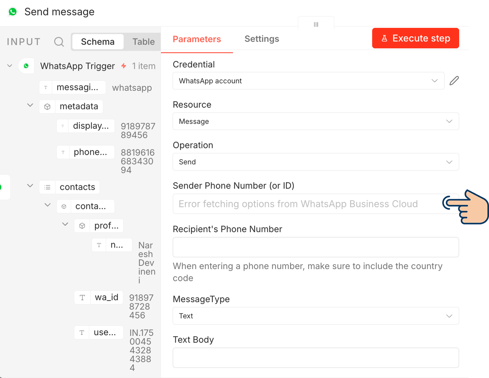489x378 pixels.
Task: Select the conta... schema item
Action: coord(86,207)
